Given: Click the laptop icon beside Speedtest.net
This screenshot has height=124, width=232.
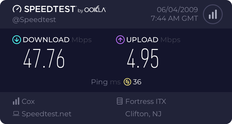Looking at the screenshot, I should click(x=16, y=114).
